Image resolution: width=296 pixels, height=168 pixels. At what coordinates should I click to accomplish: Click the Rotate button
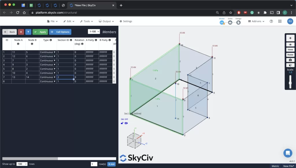pos(290,55)
